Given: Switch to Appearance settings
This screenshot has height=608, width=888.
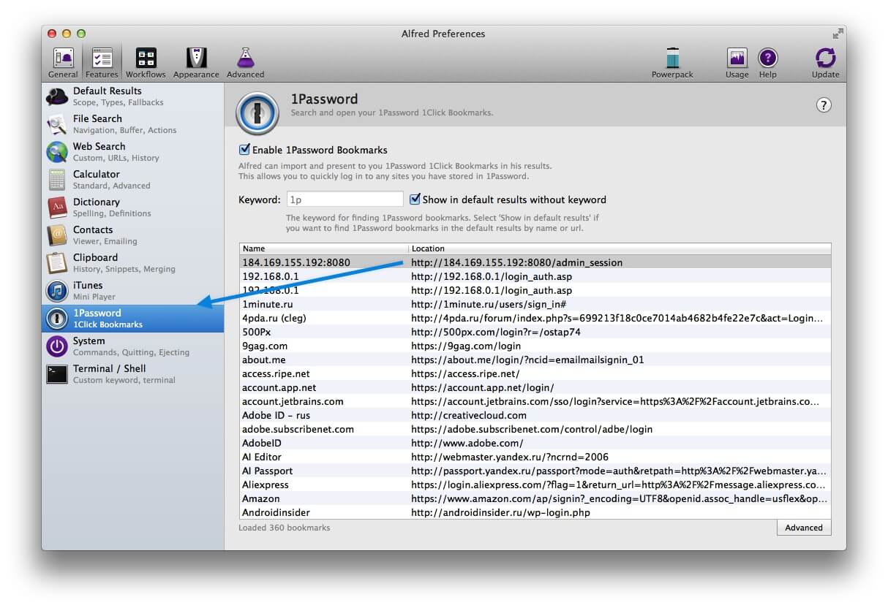Looking at the screenshot, I should (x=196, y=63).
